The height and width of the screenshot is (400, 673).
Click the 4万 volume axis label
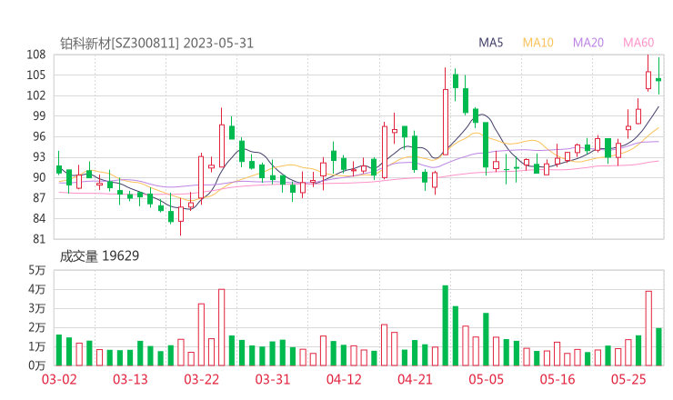click(37, 289)
